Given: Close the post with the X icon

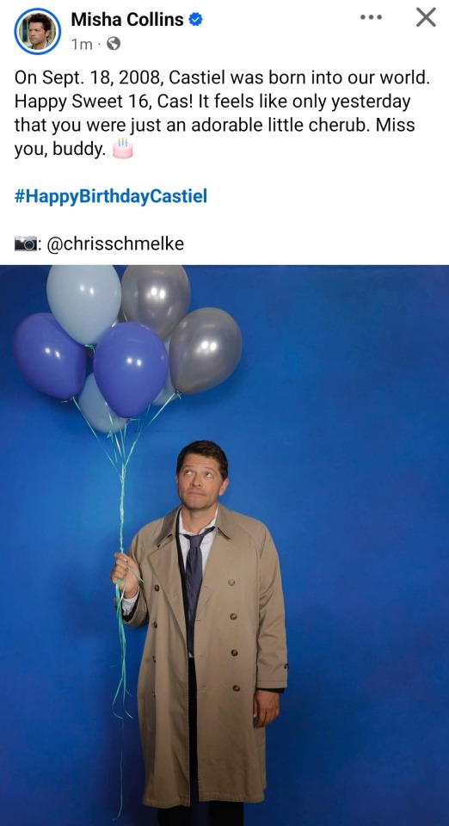Looking at the screenshot, I should (426, 17).
